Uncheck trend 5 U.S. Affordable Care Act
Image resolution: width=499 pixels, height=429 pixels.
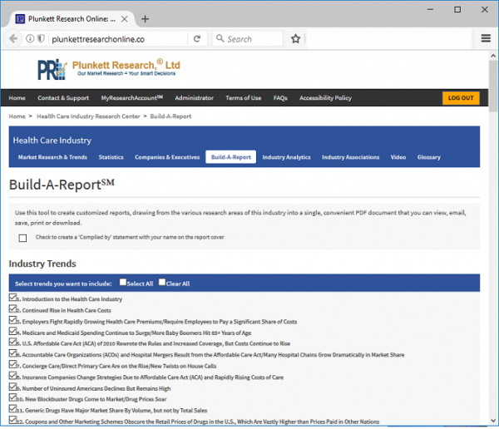(x=12, y=342)
